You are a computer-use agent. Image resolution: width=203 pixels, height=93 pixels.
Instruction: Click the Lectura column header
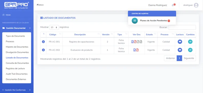[x=180, y=34]
